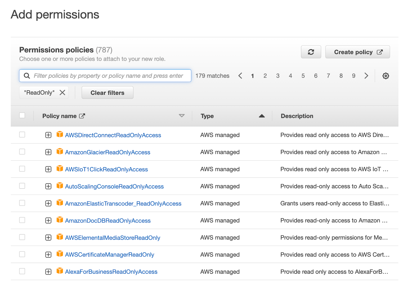
Task: Click the orange policy icon for AWSElementalMediaStoreReadOnly
Action: 60,237
